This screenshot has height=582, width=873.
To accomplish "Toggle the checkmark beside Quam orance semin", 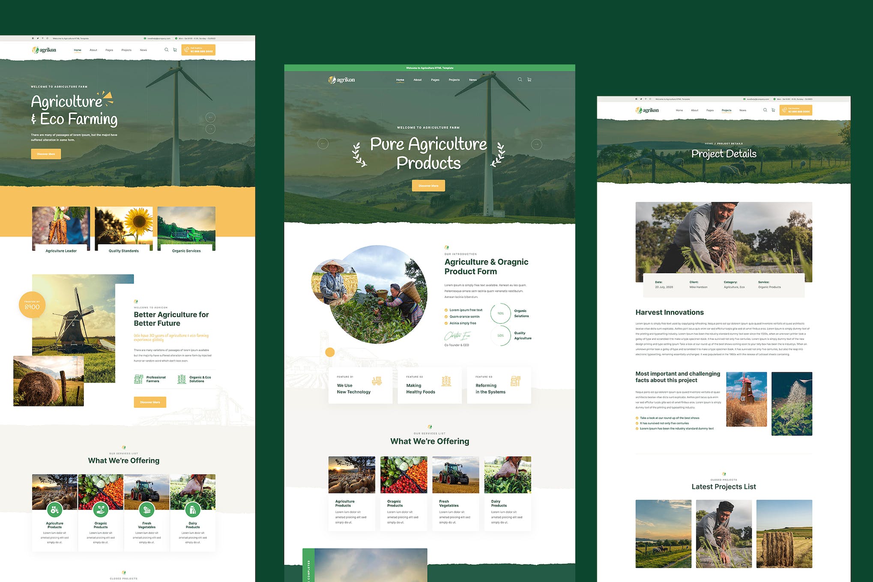I will [446, 316].
